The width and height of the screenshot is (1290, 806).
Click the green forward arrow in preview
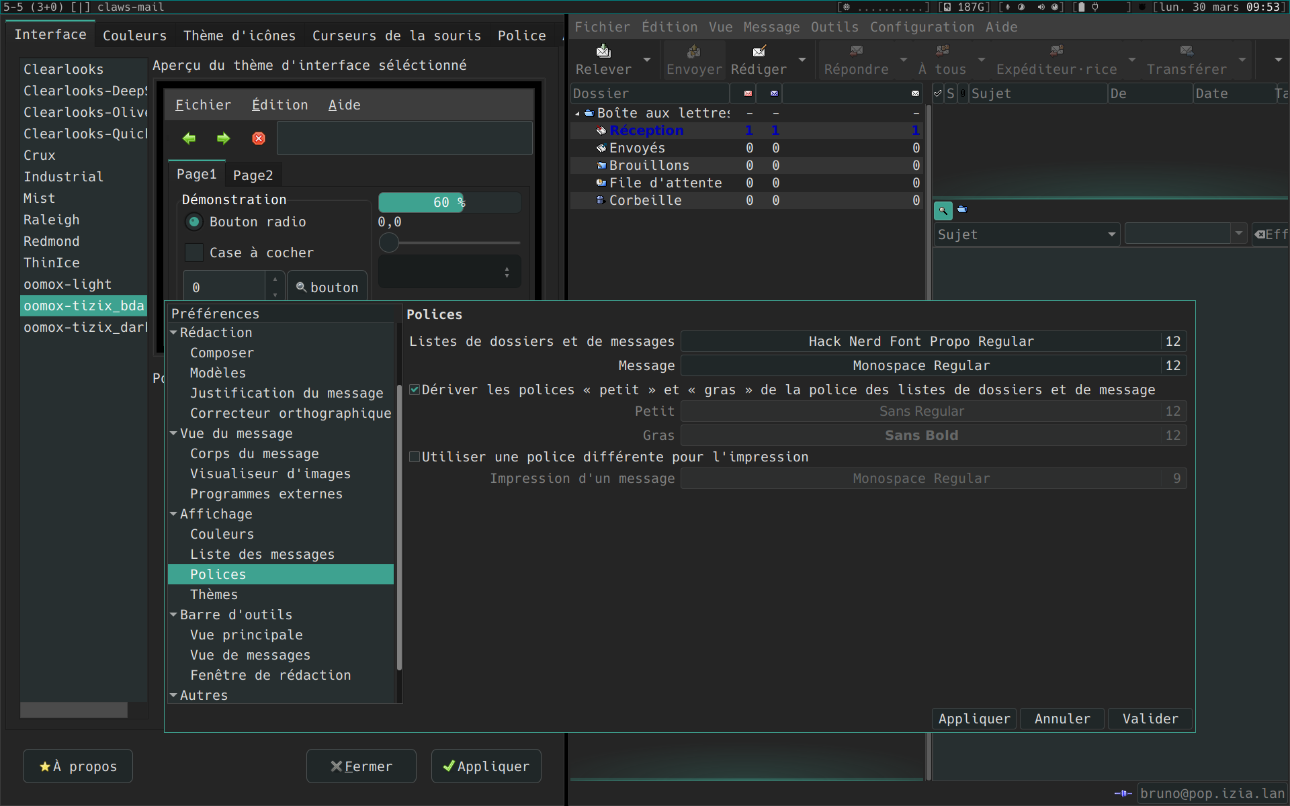tap(223, 138)
